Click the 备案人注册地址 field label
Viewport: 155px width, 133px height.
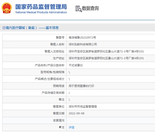54,51
